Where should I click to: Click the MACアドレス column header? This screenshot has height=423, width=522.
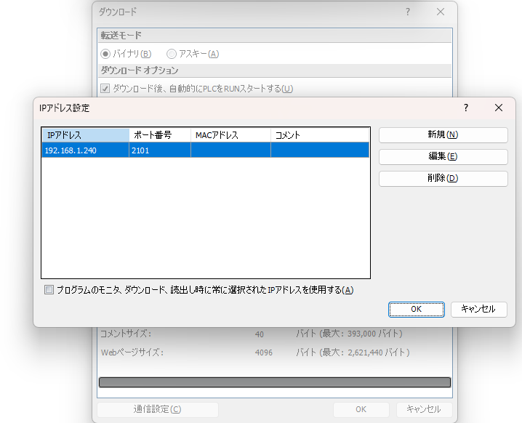click(x=230, y=135)
